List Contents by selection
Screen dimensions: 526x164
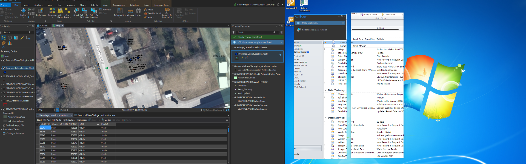16,38
